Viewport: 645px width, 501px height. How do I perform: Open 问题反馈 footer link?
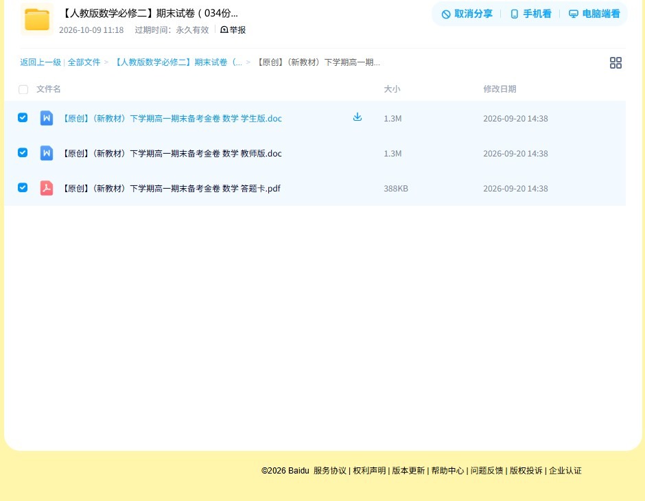pyautogui.click(x=486, y=471)
